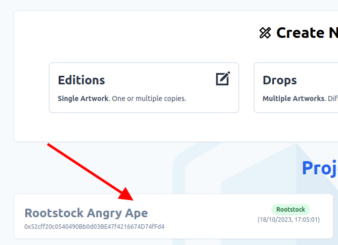
Task: Click the Editions title
Action: pyautogui.click(x=81, y=80)
